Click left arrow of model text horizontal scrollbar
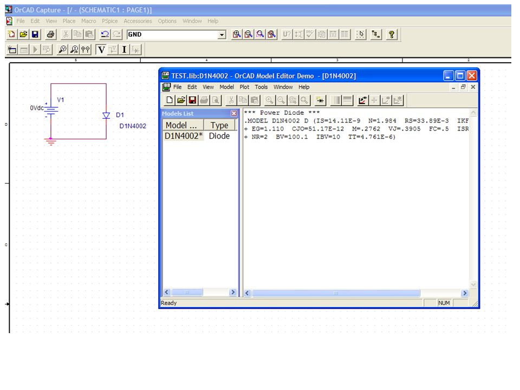This screenshot has height=390, width=520. point(248,293)
